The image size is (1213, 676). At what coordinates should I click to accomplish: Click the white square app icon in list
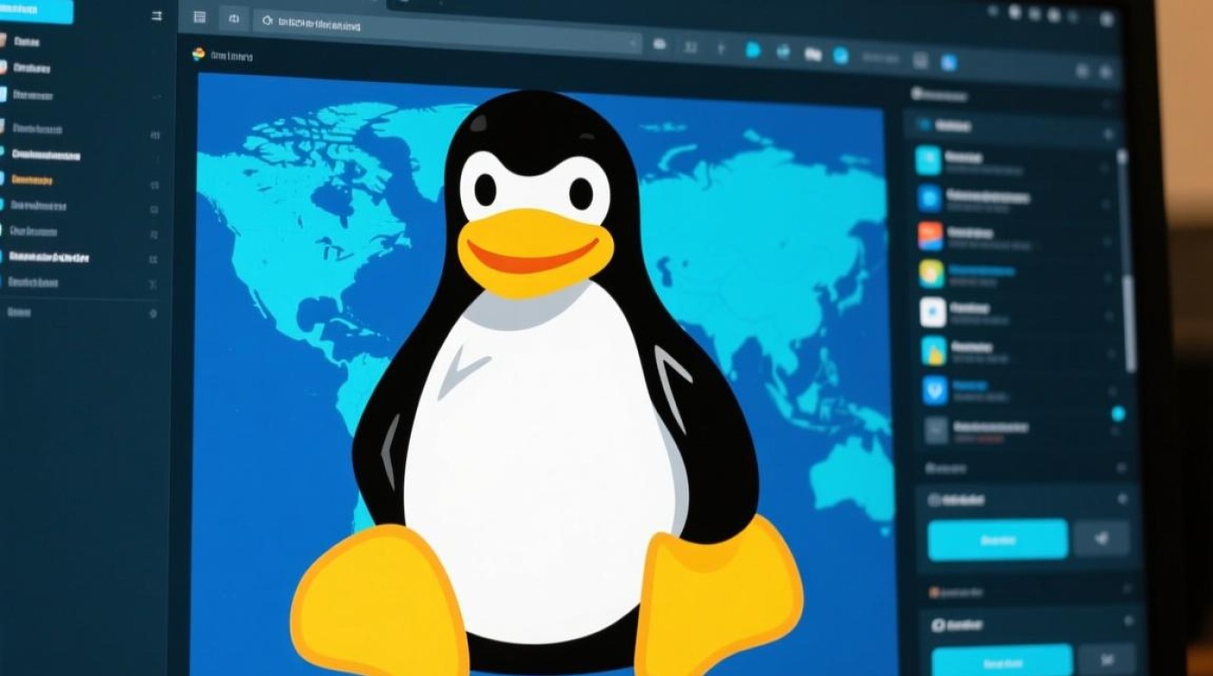click(932, 312)
